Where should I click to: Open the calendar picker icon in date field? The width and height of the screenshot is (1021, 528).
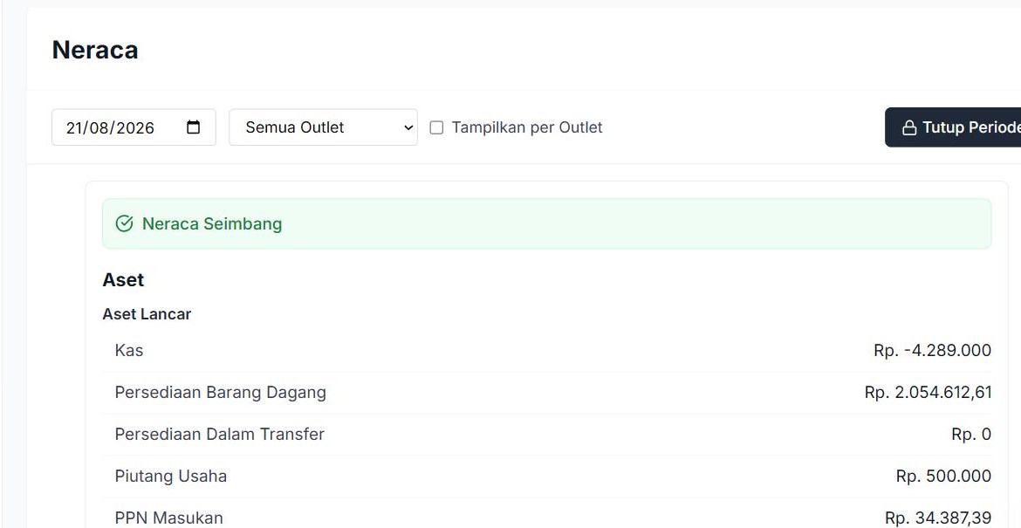coord(194,127)
